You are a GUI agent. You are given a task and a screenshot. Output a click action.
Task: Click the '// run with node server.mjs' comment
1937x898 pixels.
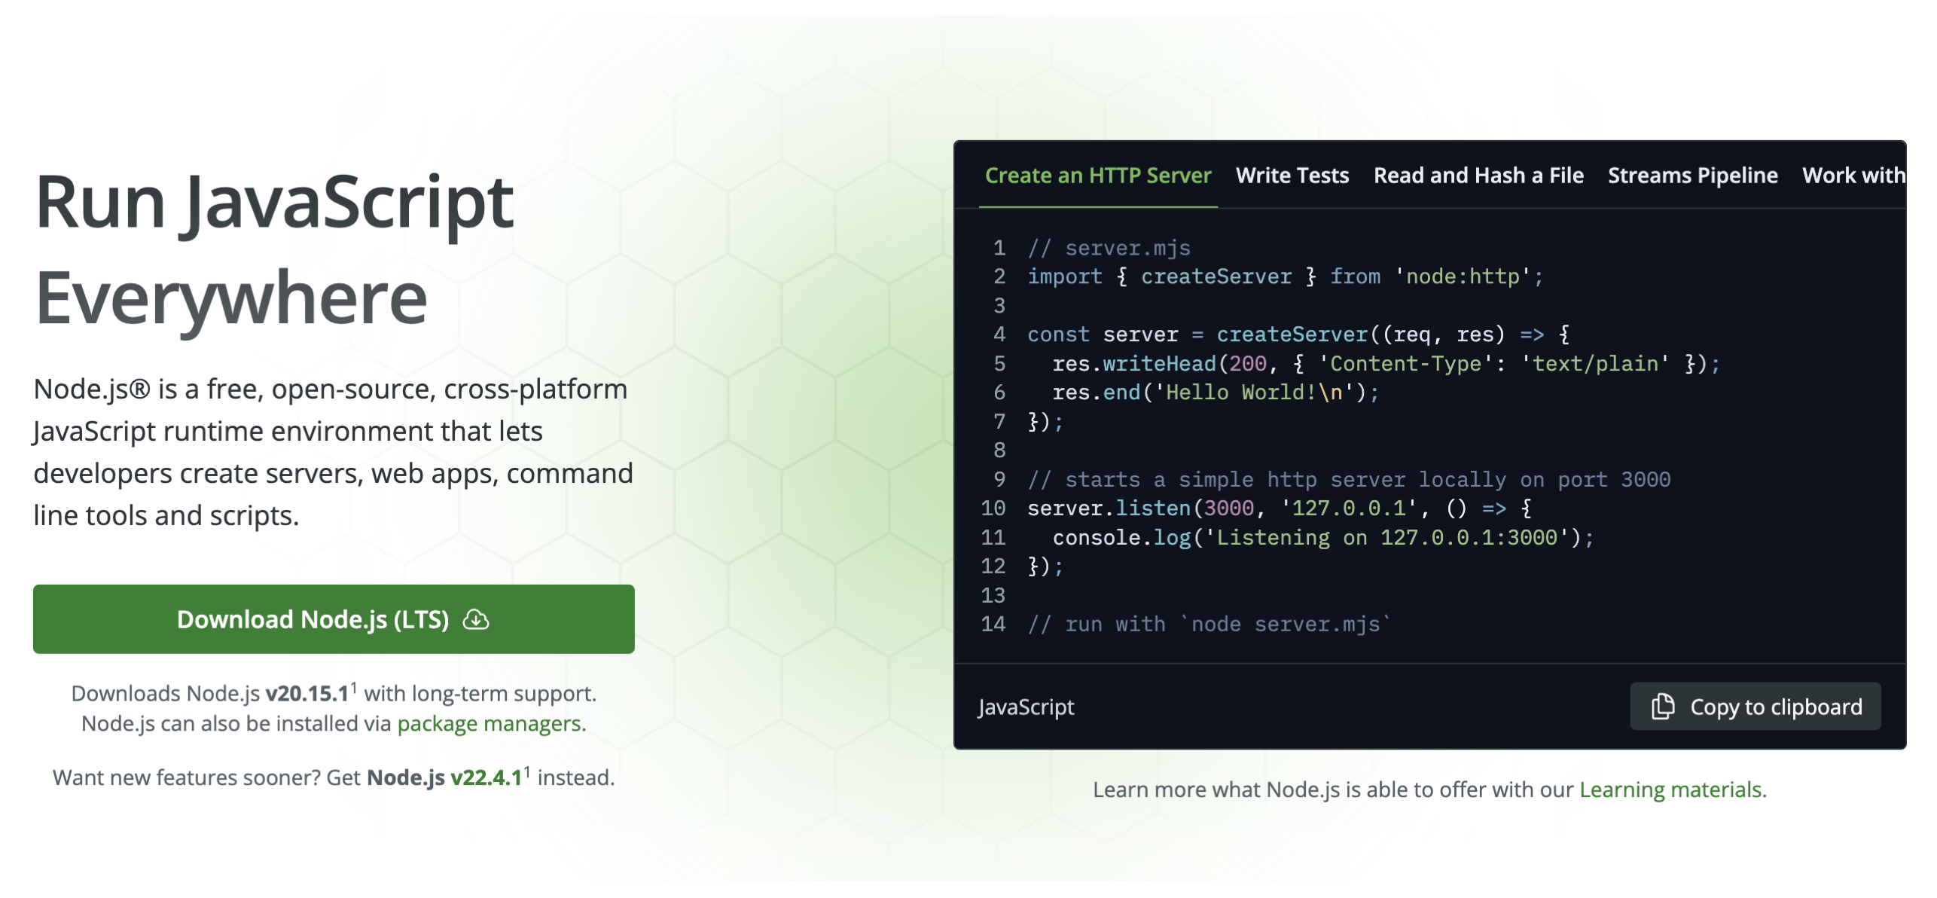coord(1209,624)
